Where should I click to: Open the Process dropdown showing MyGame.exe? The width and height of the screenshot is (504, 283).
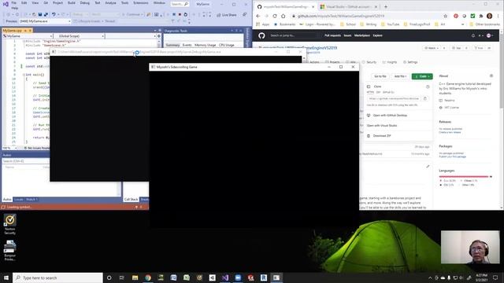45,21
